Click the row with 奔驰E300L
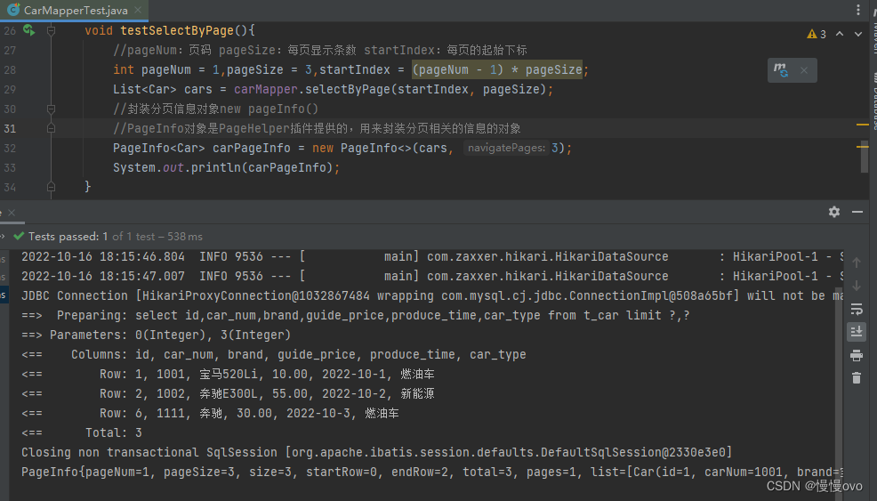Image resolution: width=877 pixels, height=501 pixels. tap(228, 393)
